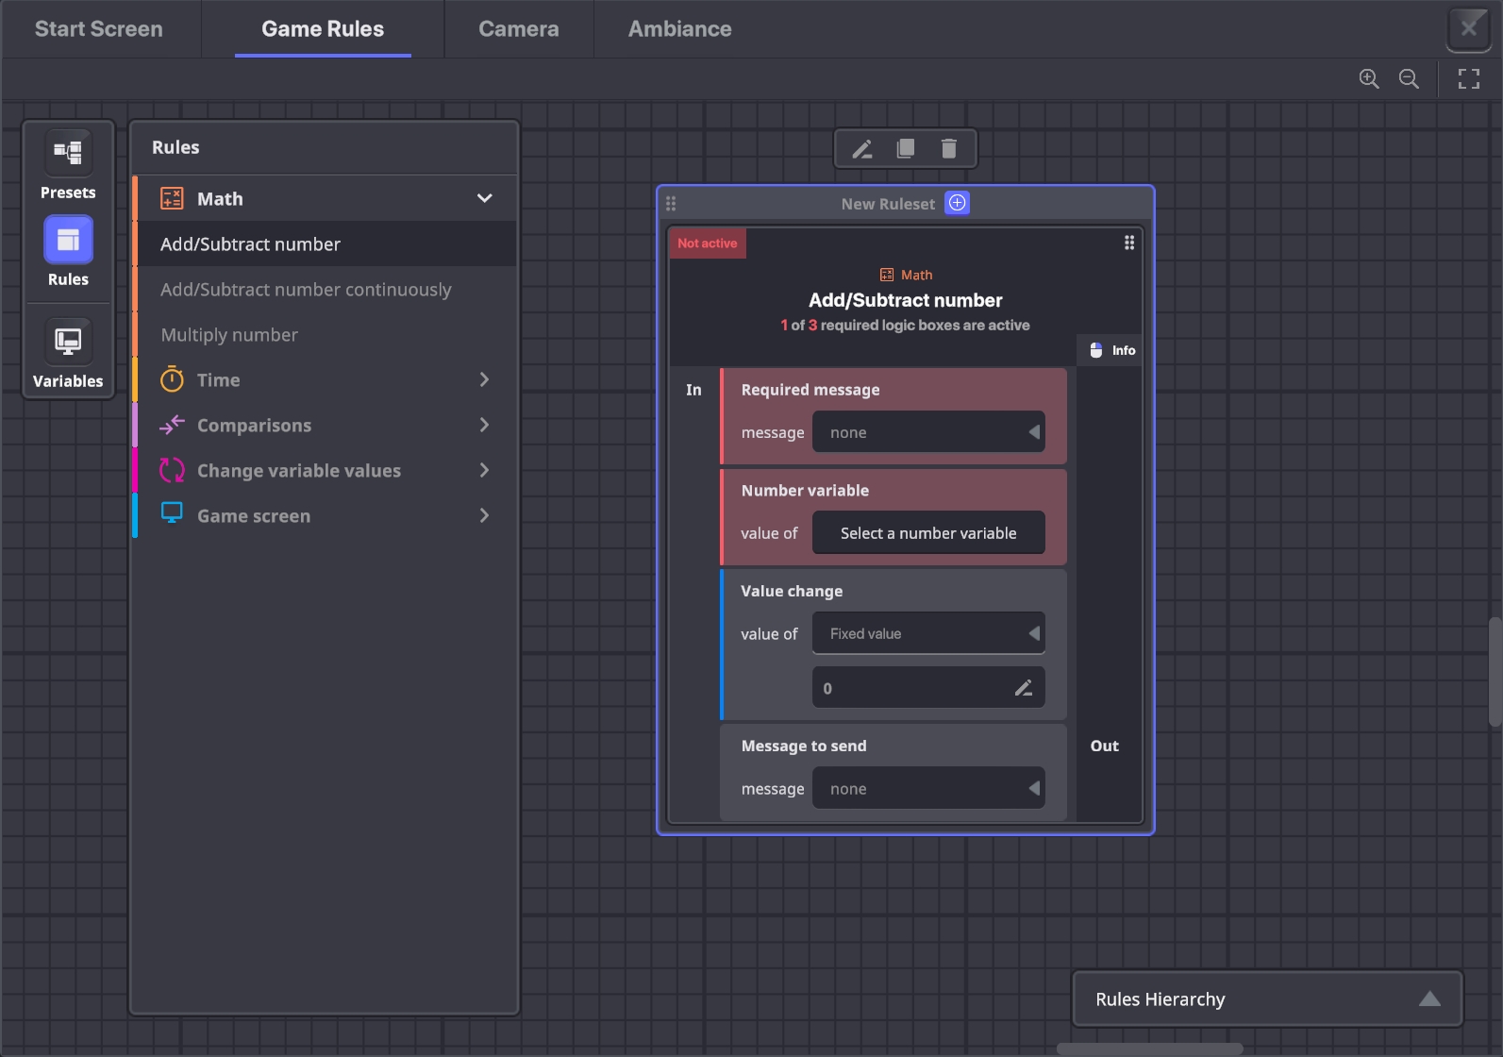Screen dimensions: 1503x1057
Task: Click the zoom out magnifier icon
Action: [x=1408, y=79]
